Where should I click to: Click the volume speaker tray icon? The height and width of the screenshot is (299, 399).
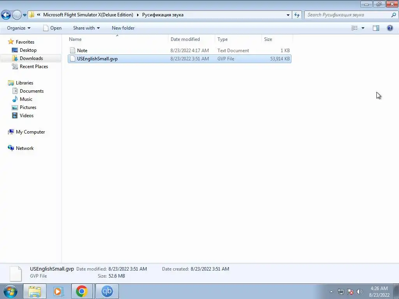360,292
